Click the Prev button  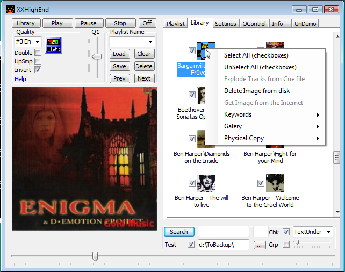[x=119, y=78]
